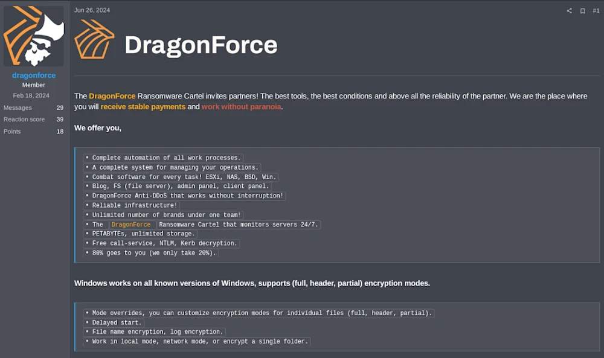
Task: View dragonforce's 29 messages
Action: pyautogui.click(x=60, y=107)
